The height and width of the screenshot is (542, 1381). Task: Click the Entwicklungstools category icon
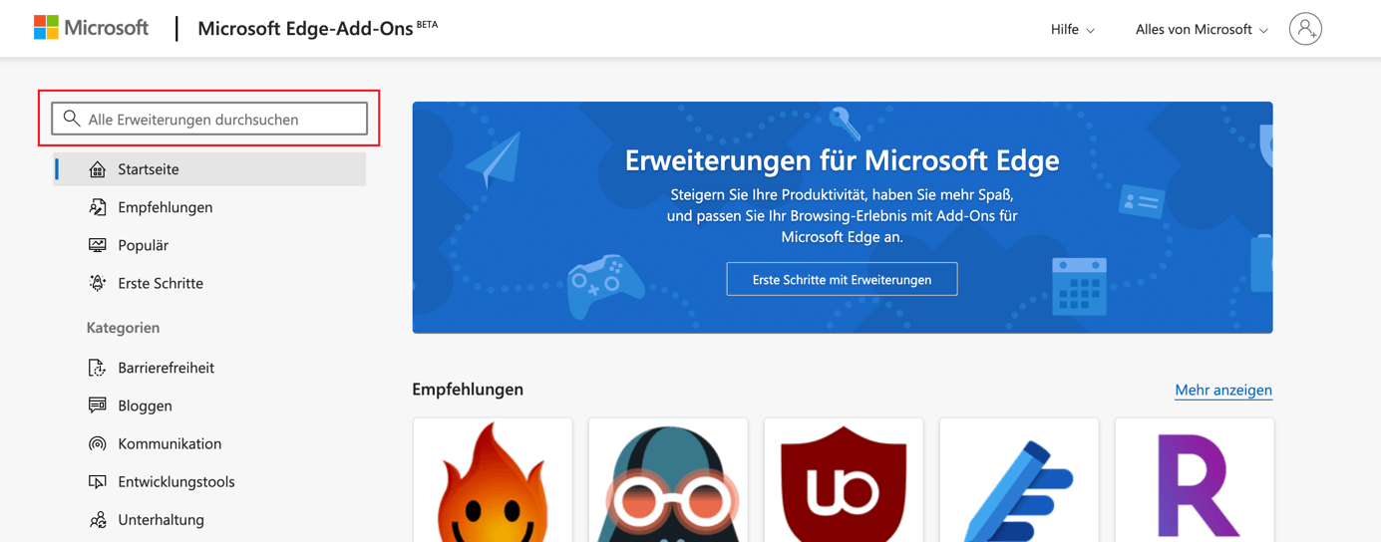[98, 481]
